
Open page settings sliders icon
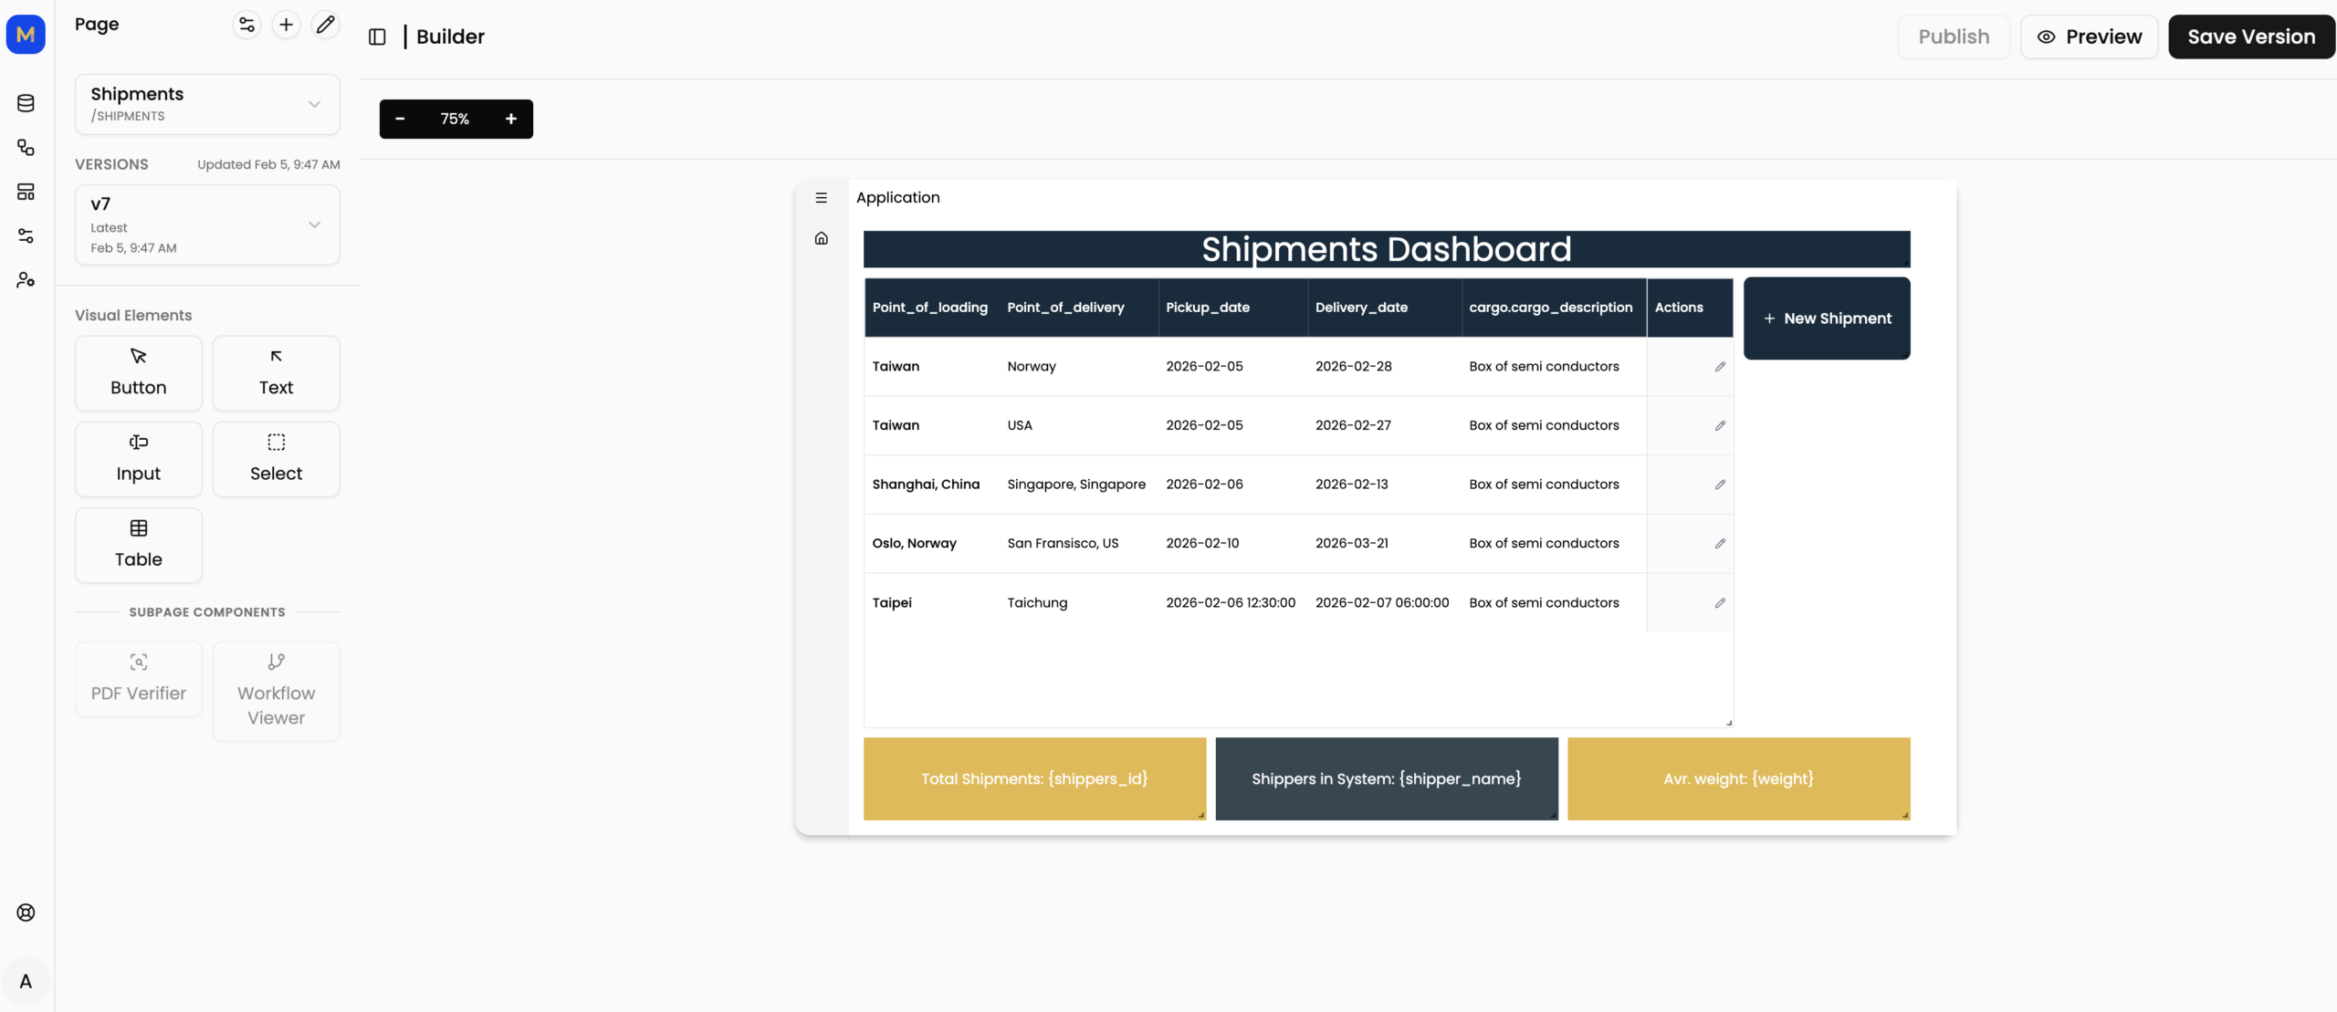click(x=246, y=25)
